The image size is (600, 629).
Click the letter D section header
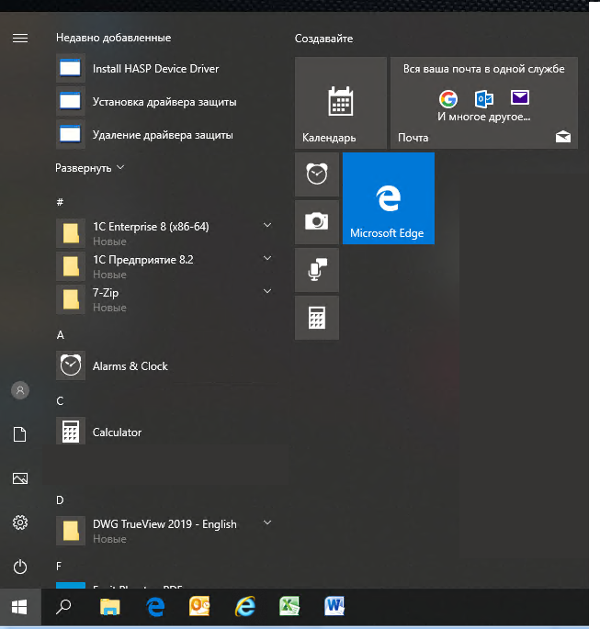tap(60, 500)
